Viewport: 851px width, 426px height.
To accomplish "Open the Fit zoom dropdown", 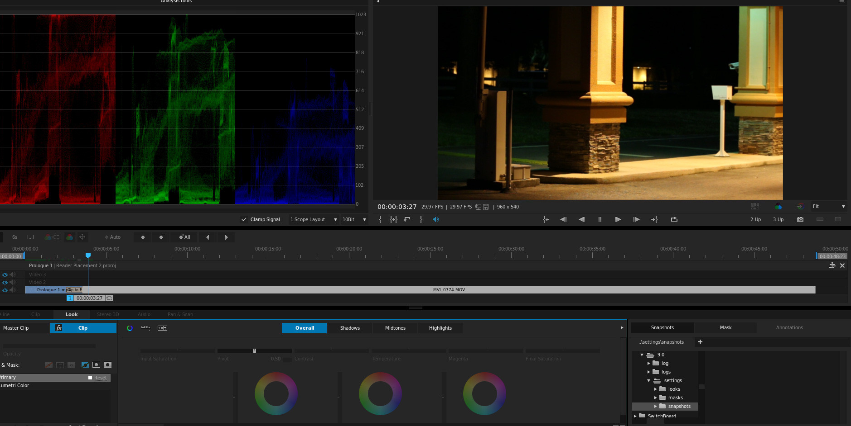I will point(828,206).
